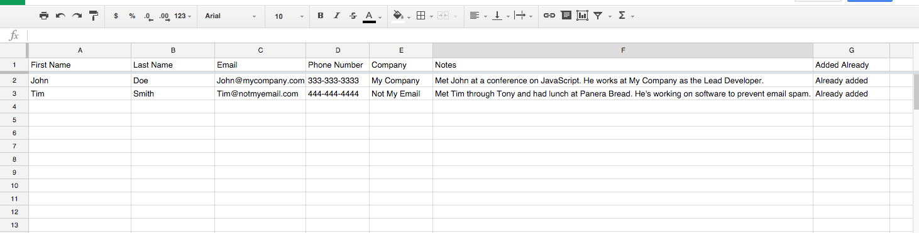Image resolution: width=919 pixels, height=233 pixels.
Task: Select the note about Panera Bread lunch
Action: point(623,94)
